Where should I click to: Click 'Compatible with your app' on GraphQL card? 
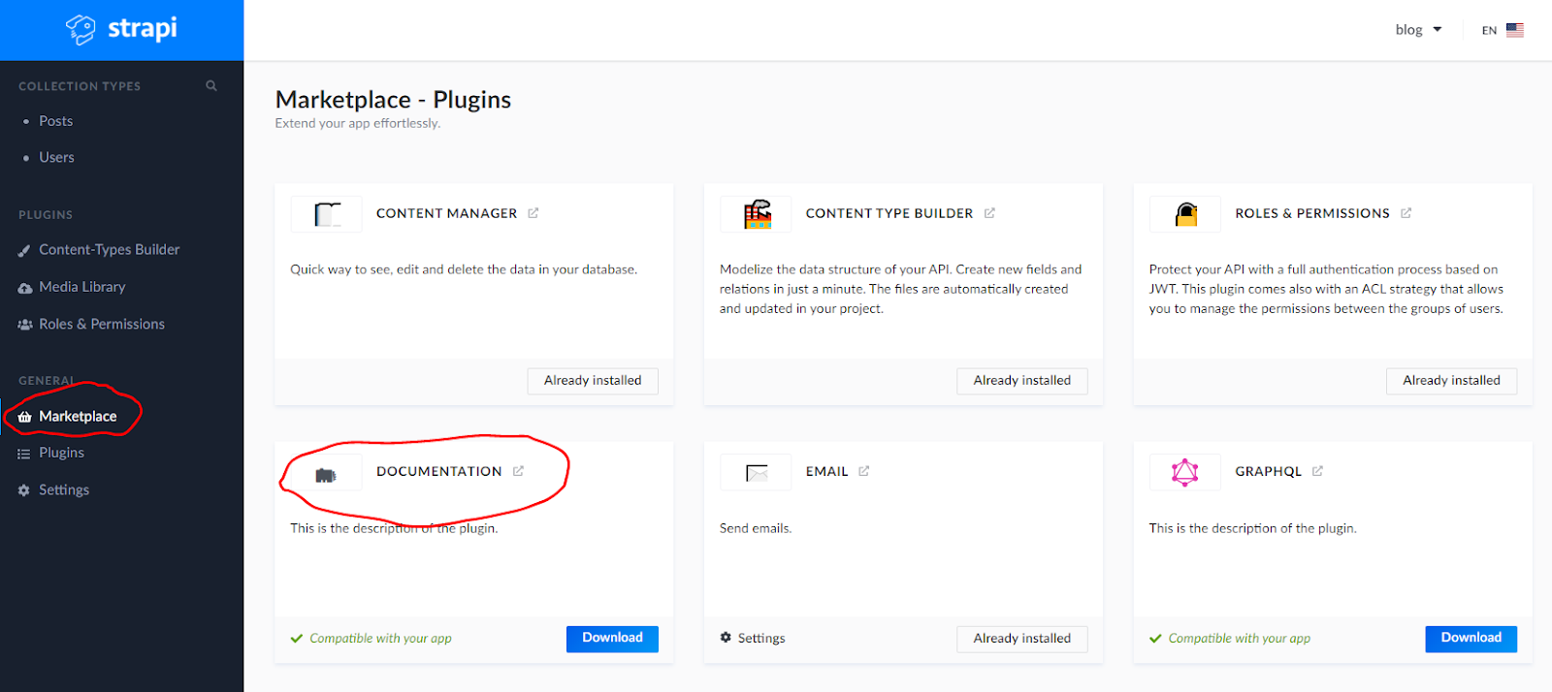pyautogui.click(x=1239, y=639)
